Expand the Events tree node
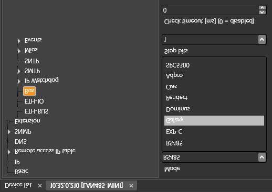272x192 pixels. tap(19, 41)
